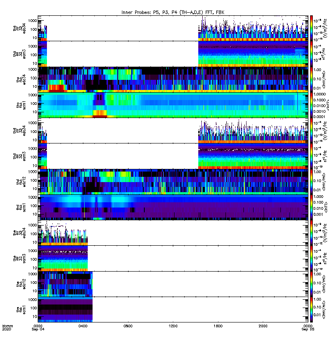
Task: Open the thd fbk scm1 spectrogram panel
Action: tap(173, 208)
